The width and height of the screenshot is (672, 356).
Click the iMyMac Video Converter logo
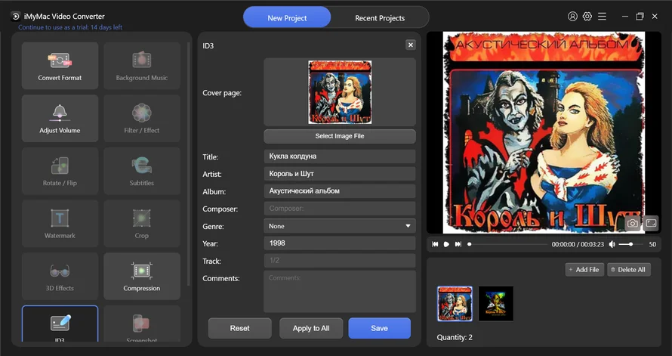pyautogui.click(x=15, y=17)
